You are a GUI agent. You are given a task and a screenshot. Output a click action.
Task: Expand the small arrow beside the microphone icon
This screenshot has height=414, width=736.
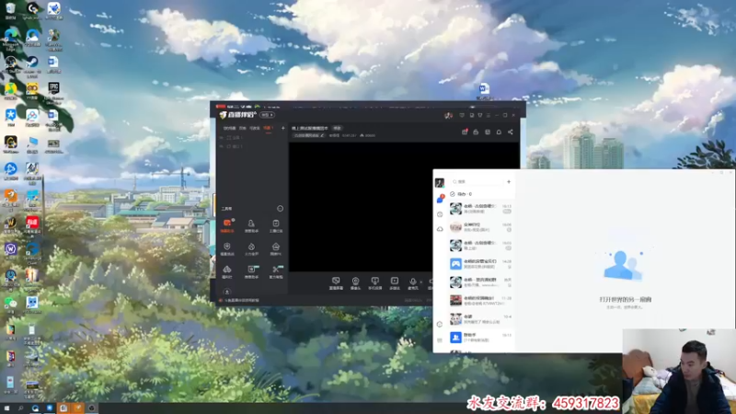(x=421, y=282)
